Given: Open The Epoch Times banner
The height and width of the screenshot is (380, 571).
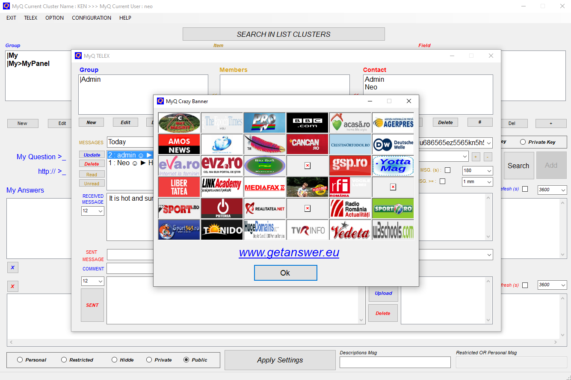Looking at the screenshot, I should point(222,123).
